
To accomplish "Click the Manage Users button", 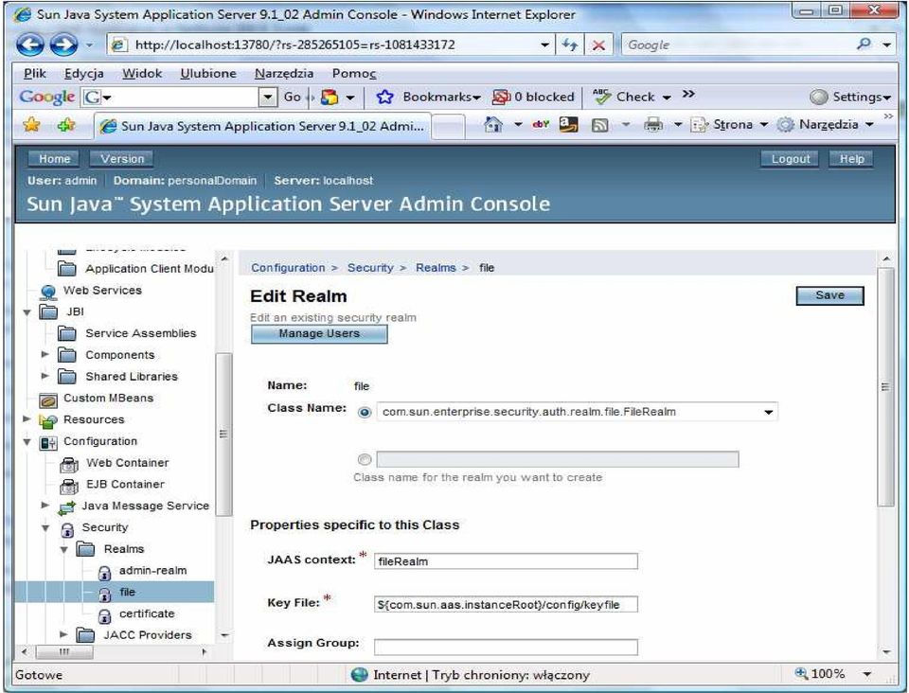I will click(319, 334).
